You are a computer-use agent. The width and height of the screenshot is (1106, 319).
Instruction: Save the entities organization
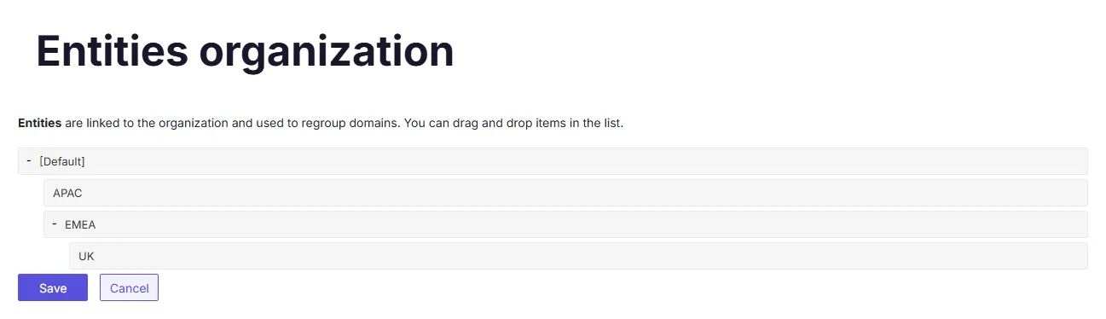pos(53,287)
